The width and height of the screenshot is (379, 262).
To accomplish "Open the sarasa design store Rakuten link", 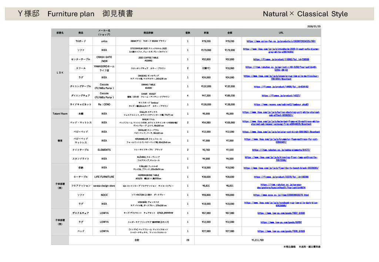I will click(x=281, y=186).
